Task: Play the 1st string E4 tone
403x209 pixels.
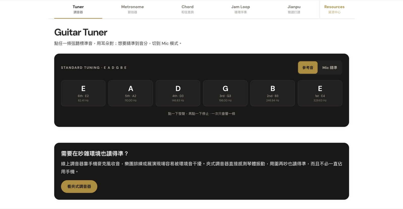Action: [320, 93]
